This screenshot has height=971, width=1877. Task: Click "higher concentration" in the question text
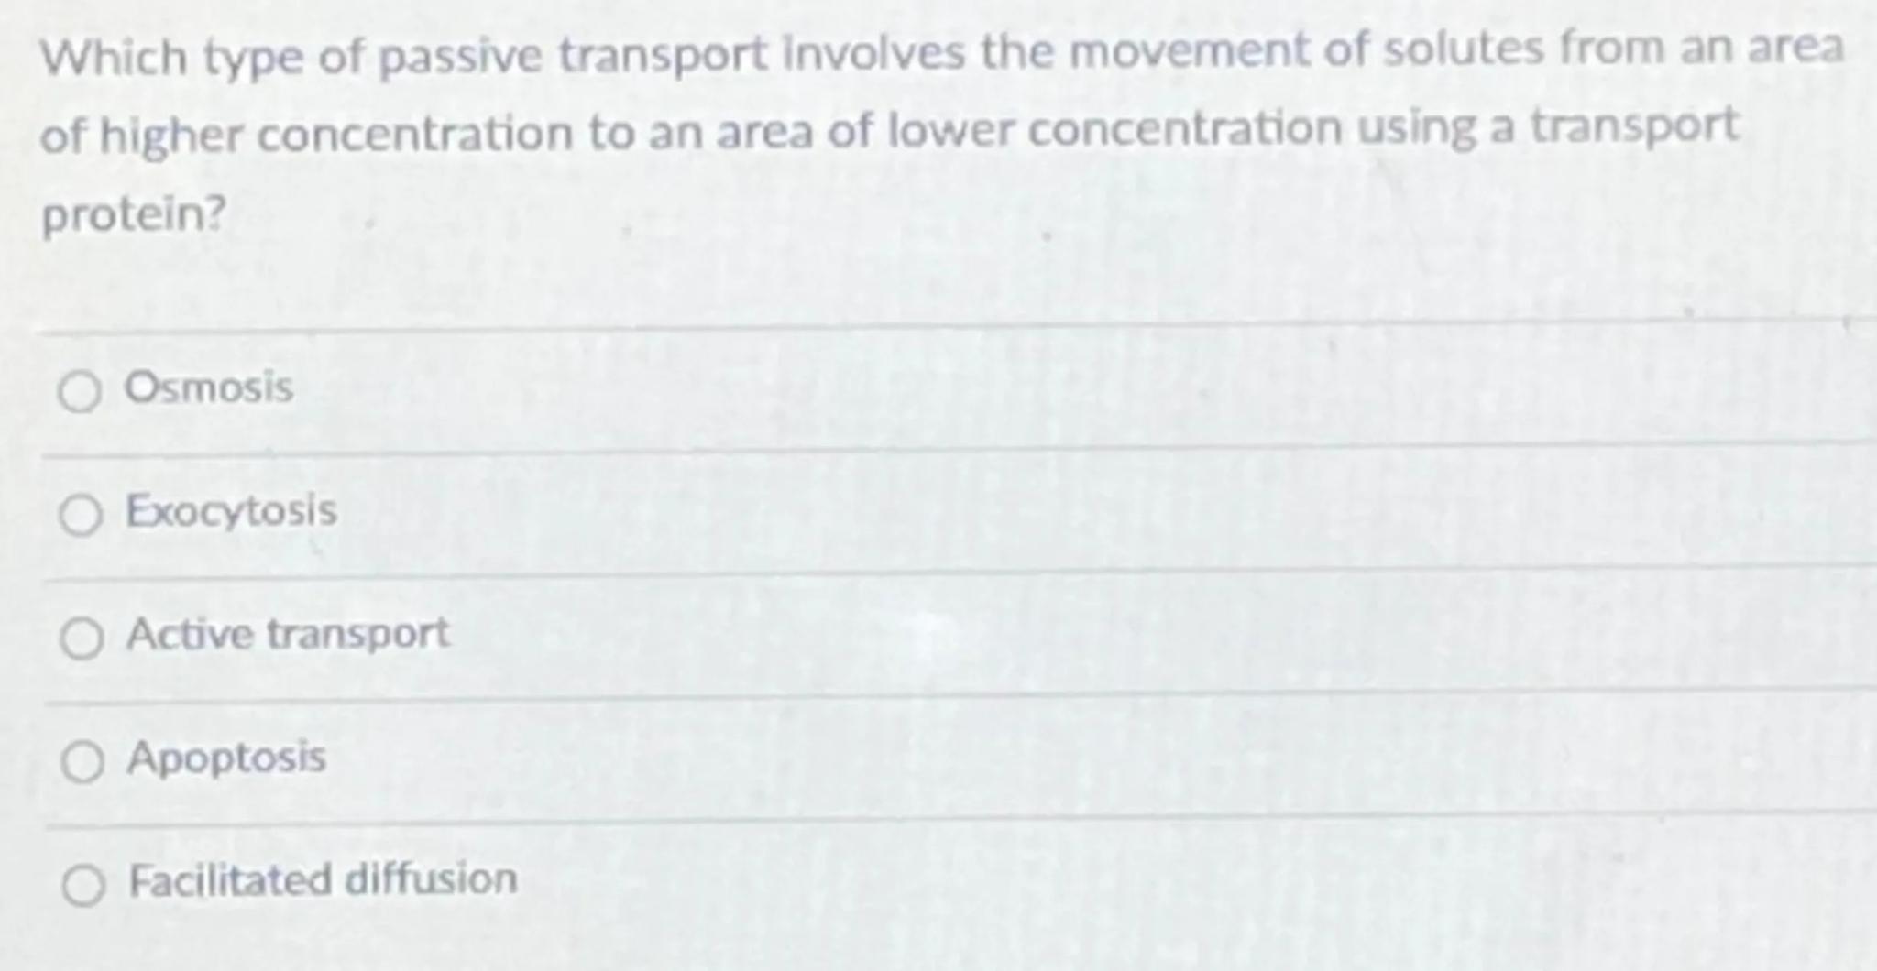pos(335,136)
